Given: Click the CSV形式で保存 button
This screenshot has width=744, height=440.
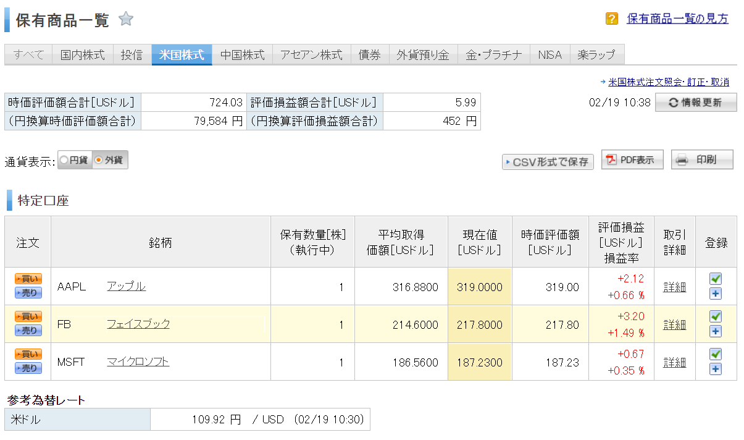Looking at the screenshot, I should point(548,162).
